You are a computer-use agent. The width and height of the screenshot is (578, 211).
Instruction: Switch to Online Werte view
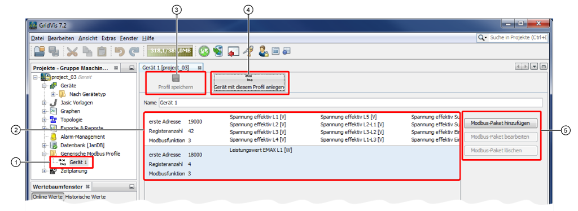pyautogui.click(x=47, y=197)
